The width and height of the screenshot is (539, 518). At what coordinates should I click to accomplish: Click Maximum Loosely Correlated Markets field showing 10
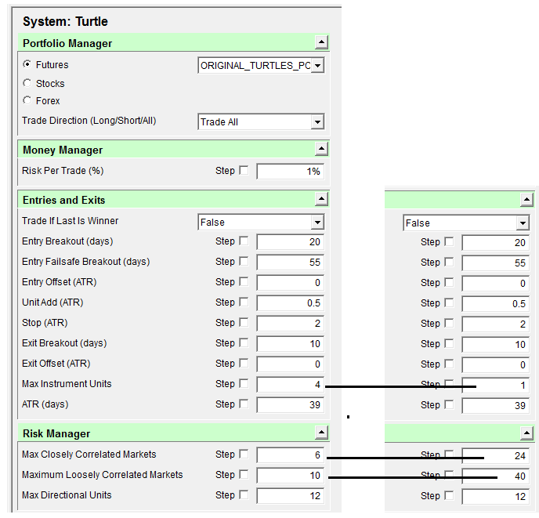pos(290,475)
